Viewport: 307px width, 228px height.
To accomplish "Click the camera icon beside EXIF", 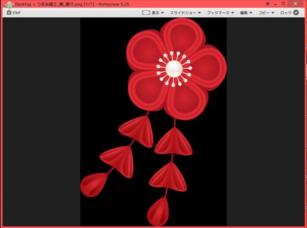I will (9, 13).
